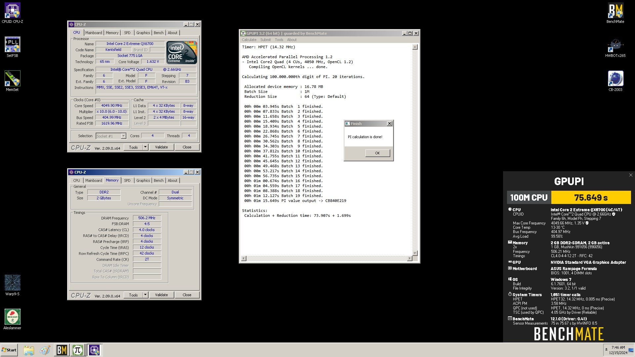Close the BenchMate GPUPI result overlay
Viewport: 635px width, 357px height.
tap(630, 175)
